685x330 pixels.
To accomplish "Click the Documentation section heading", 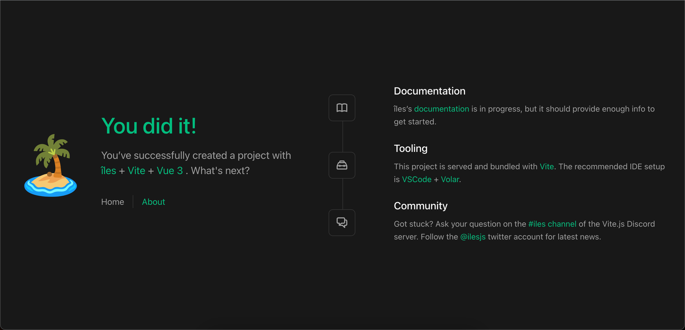I will [x=429, y=91].
